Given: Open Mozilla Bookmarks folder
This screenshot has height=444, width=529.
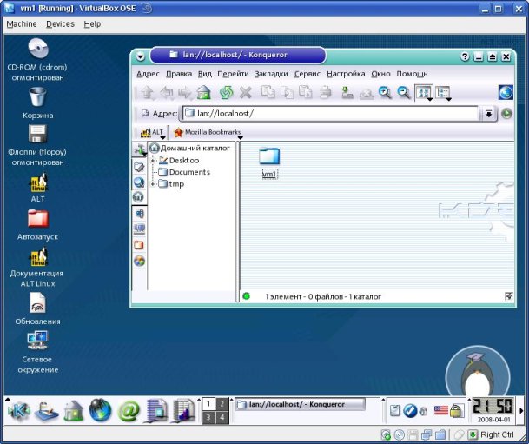Looking at the screenshot, I should click(x=208, y=132).
